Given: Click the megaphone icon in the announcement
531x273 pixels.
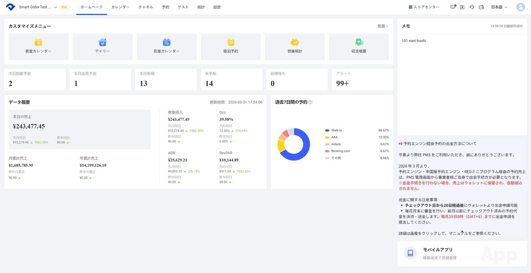Looking at the screenshot, I should point(401,144).
